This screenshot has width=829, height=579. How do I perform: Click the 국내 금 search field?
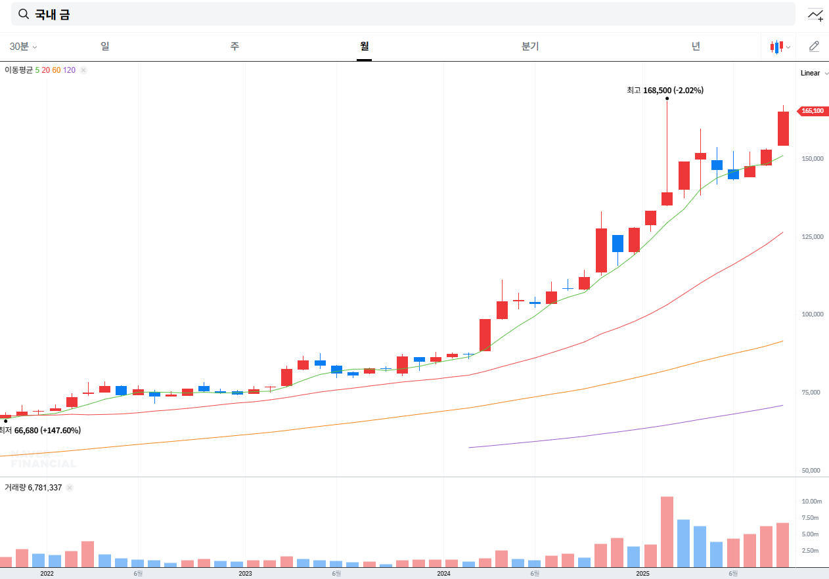click(x=403, y=14)
